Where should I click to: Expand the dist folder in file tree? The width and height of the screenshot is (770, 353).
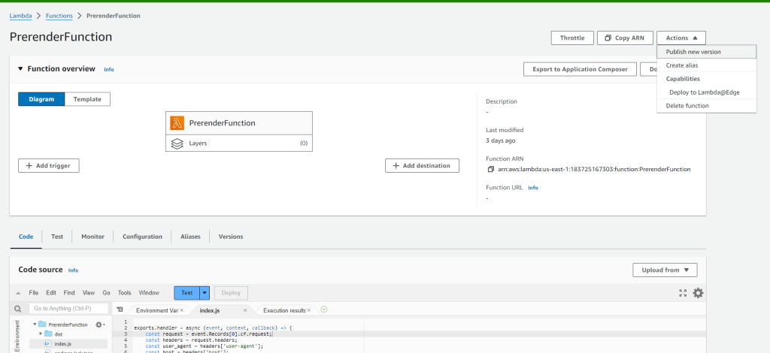41,333
